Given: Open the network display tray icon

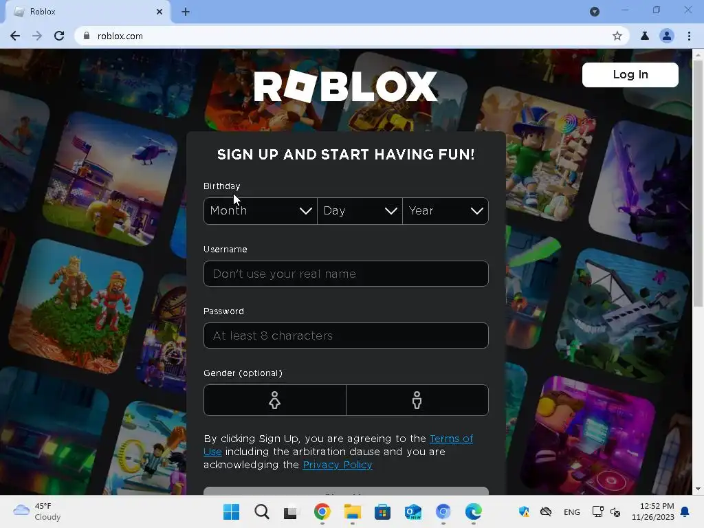Looking at the screenshot, I should [597, 511].
